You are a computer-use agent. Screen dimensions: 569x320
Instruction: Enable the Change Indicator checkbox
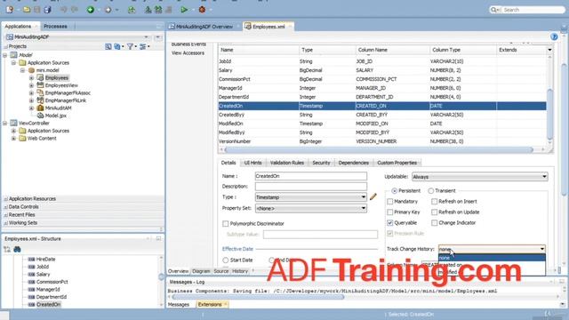(x=435, y=223)
